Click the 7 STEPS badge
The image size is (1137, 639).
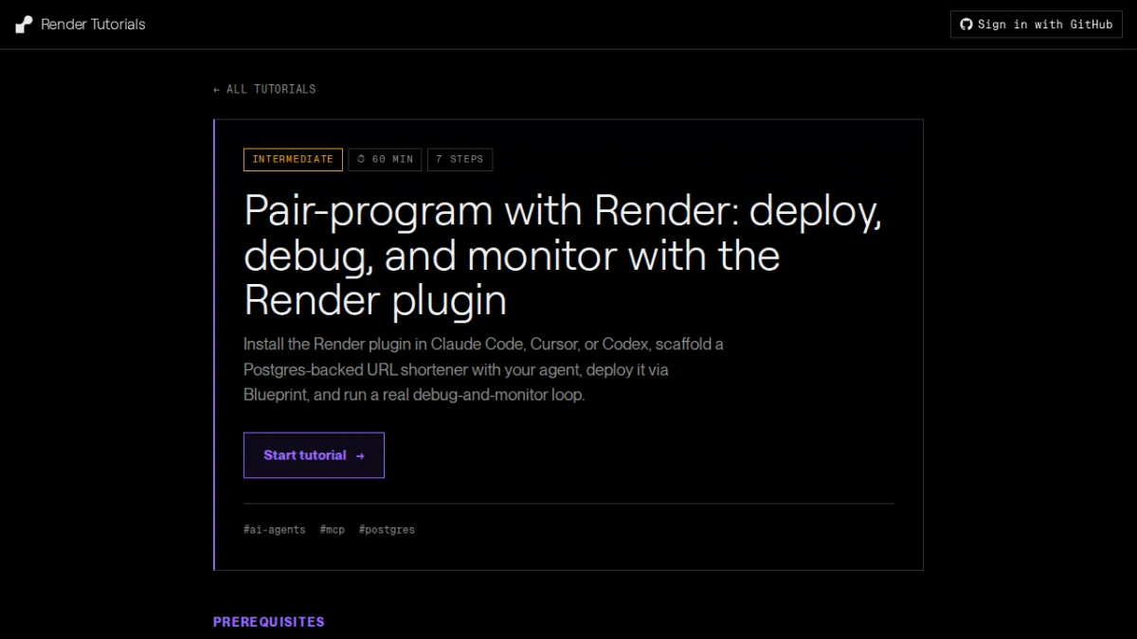click(460, 159)
